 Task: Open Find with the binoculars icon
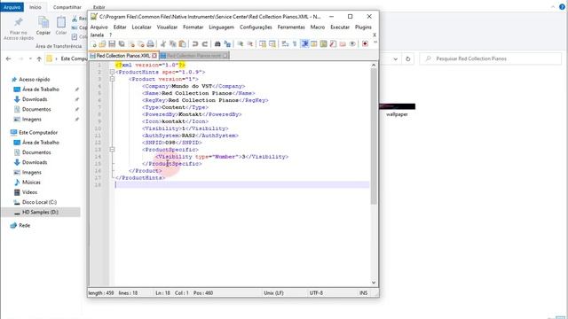pos(217,44)
